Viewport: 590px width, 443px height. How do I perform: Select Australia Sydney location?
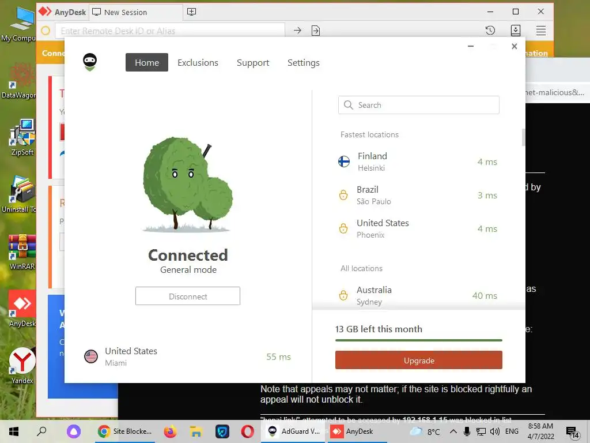pyautogui.click(x=419, y=296)
